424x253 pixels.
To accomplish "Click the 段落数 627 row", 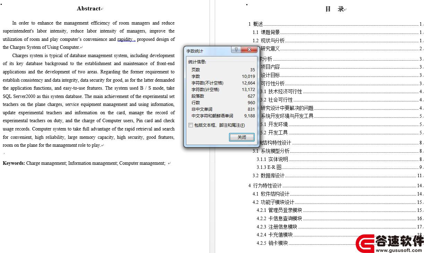I will point(223,96).
